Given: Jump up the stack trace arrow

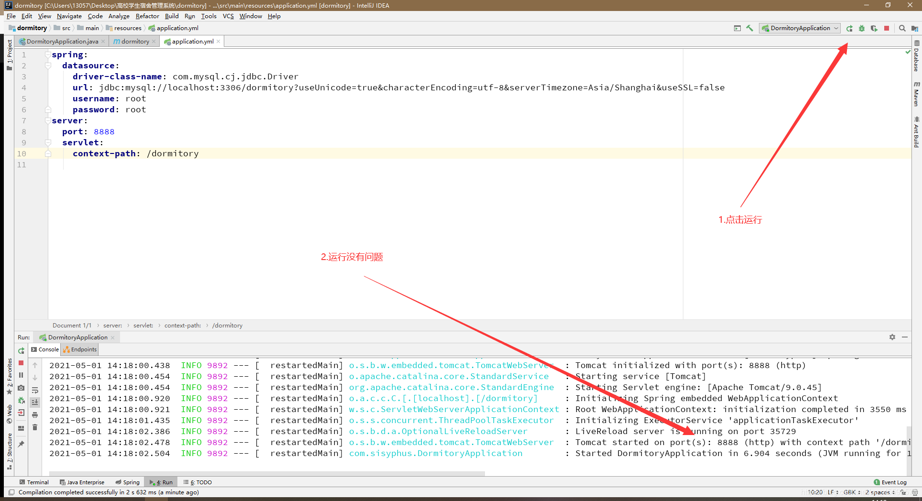Looking at the screenshot, I should coord(35,365).
